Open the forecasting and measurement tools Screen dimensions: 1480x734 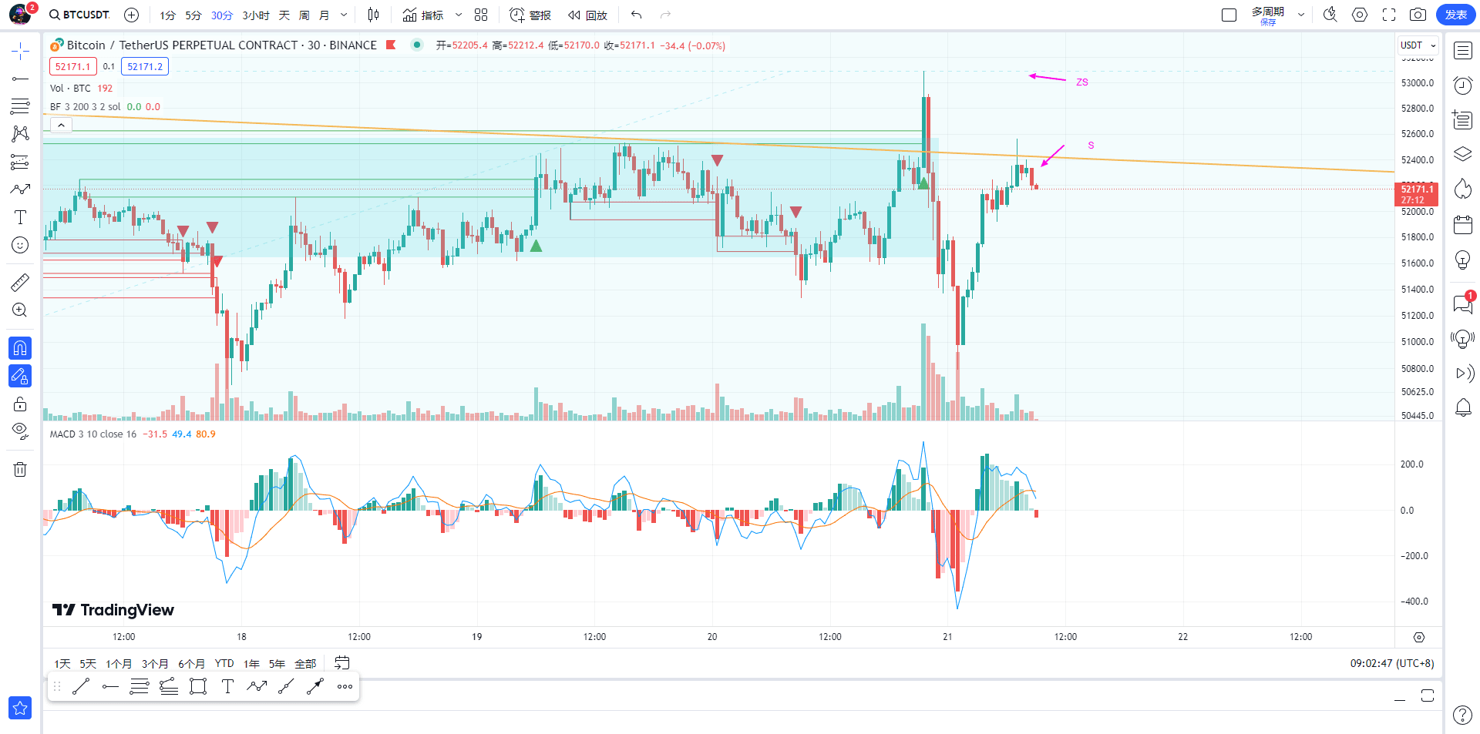20,162
